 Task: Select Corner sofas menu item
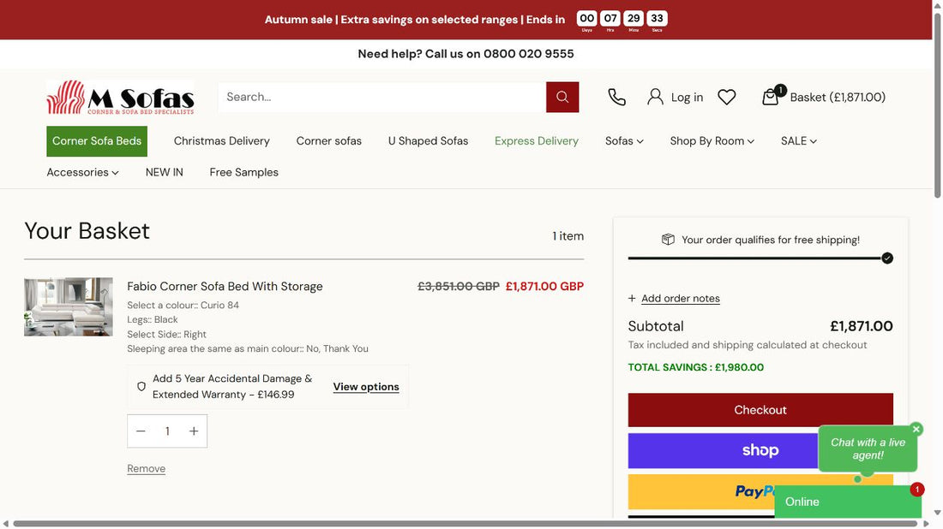tap(329, 141)
